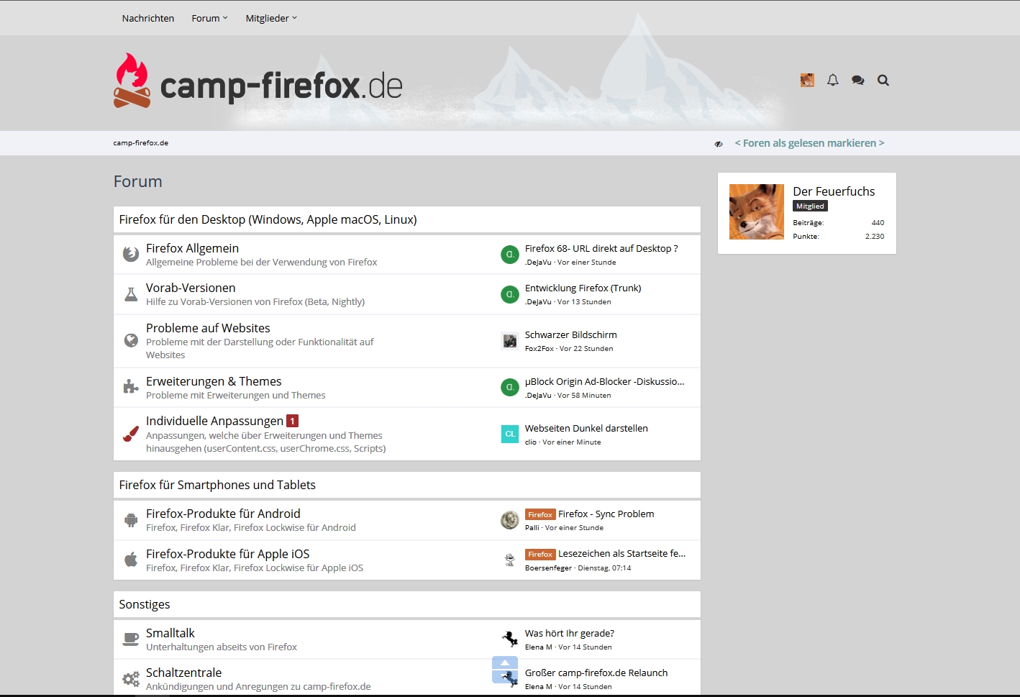Screen dimensions: 1020x697
Task: Open the Vorab-Versionen forum
Action: click(191, 288)
